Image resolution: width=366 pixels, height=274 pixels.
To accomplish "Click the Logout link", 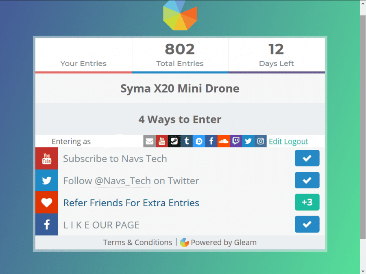I will click(296, 141).
